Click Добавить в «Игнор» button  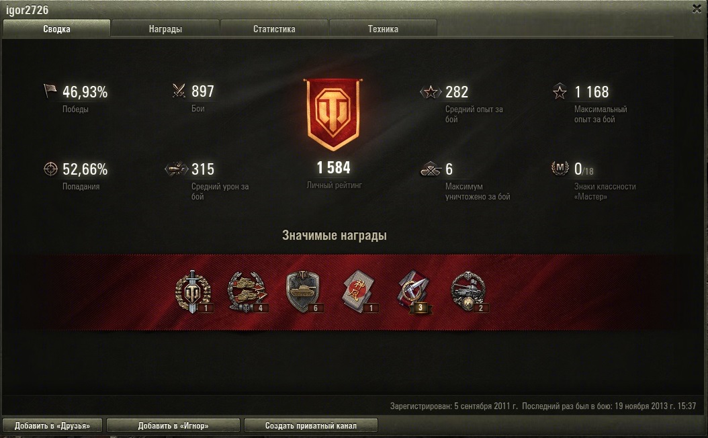point(173,425)
